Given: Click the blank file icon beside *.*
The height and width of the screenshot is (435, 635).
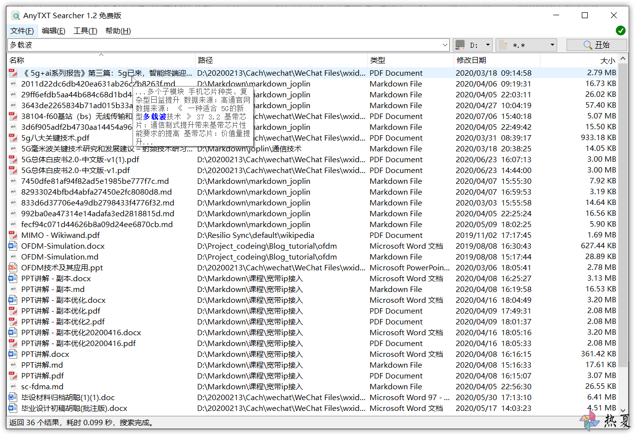Looking at the screenshot, I should pos(502,45).
